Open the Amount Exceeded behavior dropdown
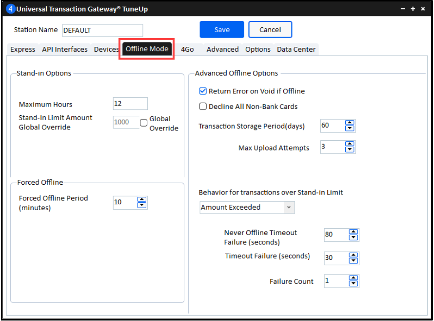434x321 pixels. click(x=289, y=207)
